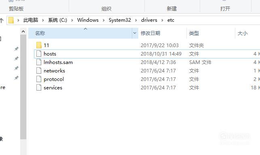Sort by the 修改日期 column header

(163, 33)
